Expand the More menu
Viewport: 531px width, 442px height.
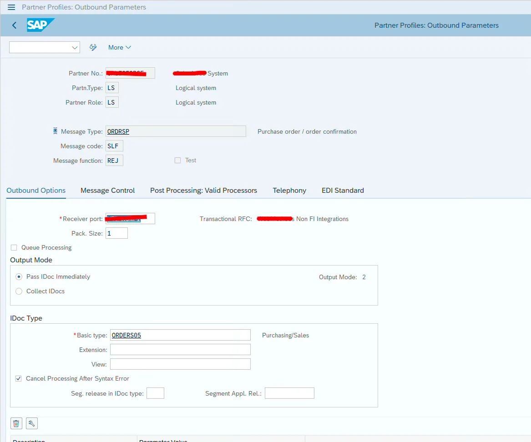pyautogui.click(x=119, y=47)
